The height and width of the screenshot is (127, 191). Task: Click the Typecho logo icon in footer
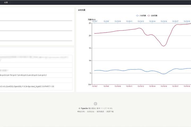[95, 104]
